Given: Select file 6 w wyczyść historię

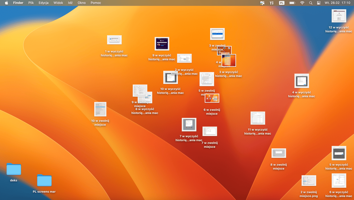Looking at the screenshot, I should pos(339,181).
